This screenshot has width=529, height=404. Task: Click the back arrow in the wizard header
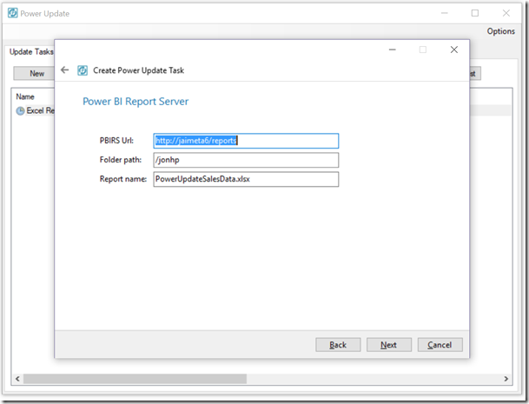(64, 70)
